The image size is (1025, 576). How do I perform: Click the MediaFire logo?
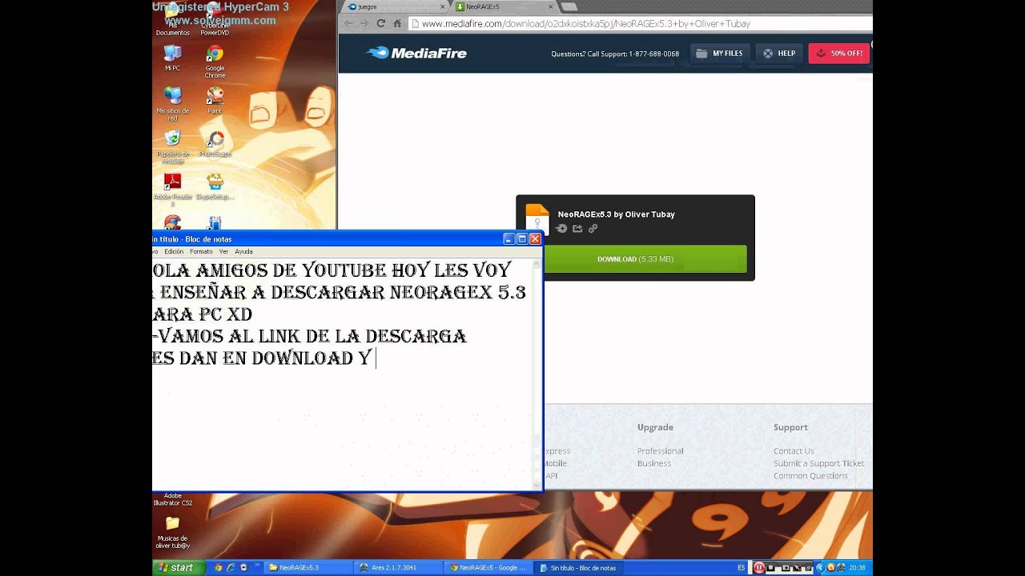pyautogui.click(x=416, y=53)
